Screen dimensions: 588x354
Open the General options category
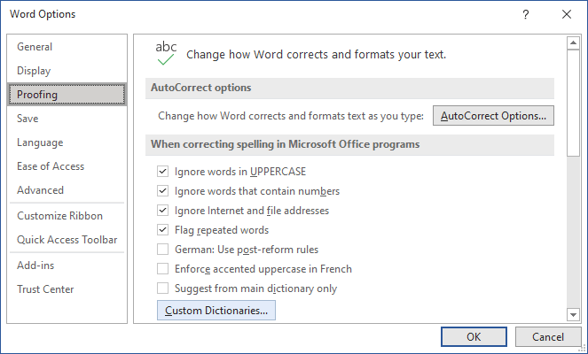pos(67,47)
